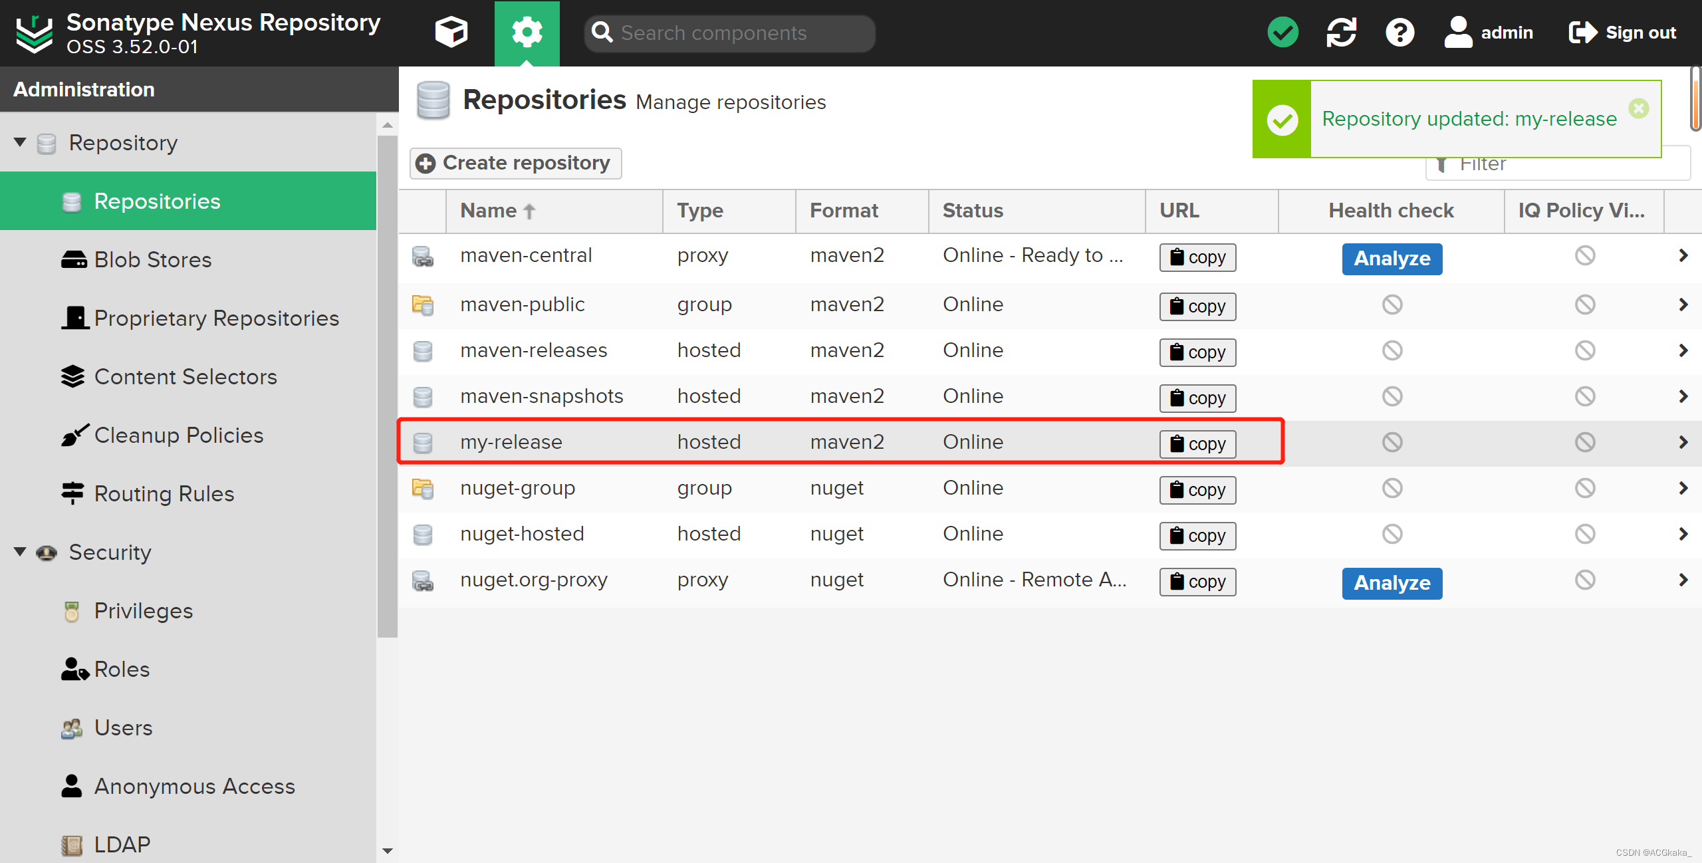
Task: Click the Create repository button
Action: coord(516,163)
